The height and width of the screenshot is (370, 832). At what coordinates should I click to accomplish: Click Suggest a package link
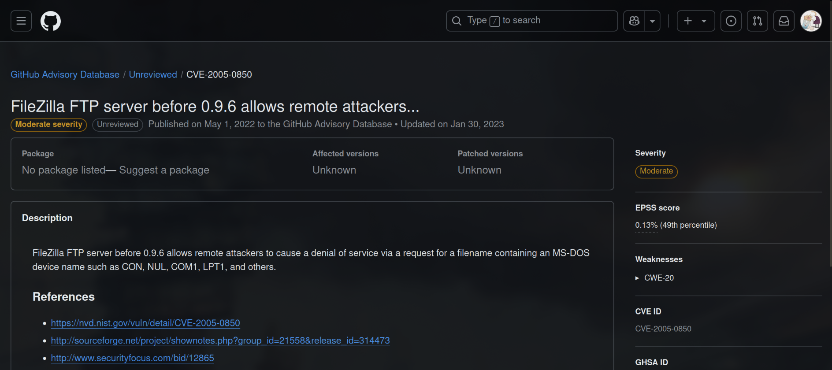(x=164, y=170)
